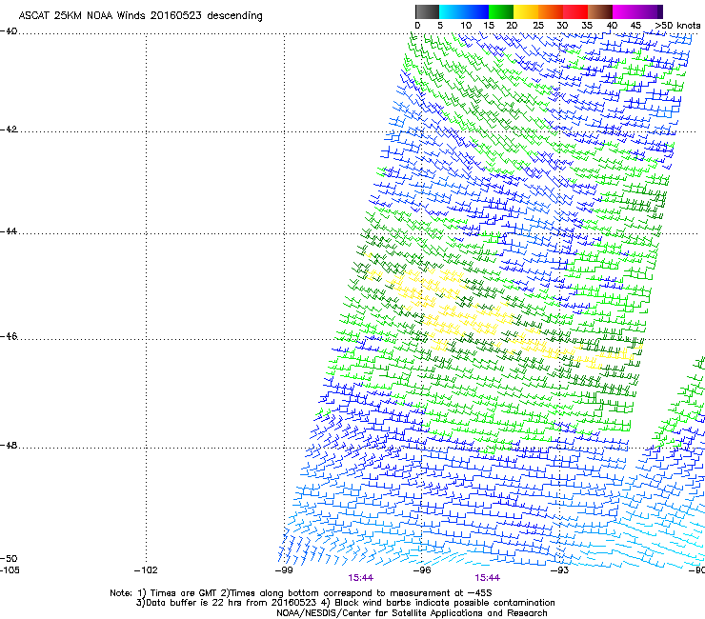705x619 pixels.
Task: Click the green 15-20 knots color swatch
Action: pyautogui.click(x=501, y=11)
